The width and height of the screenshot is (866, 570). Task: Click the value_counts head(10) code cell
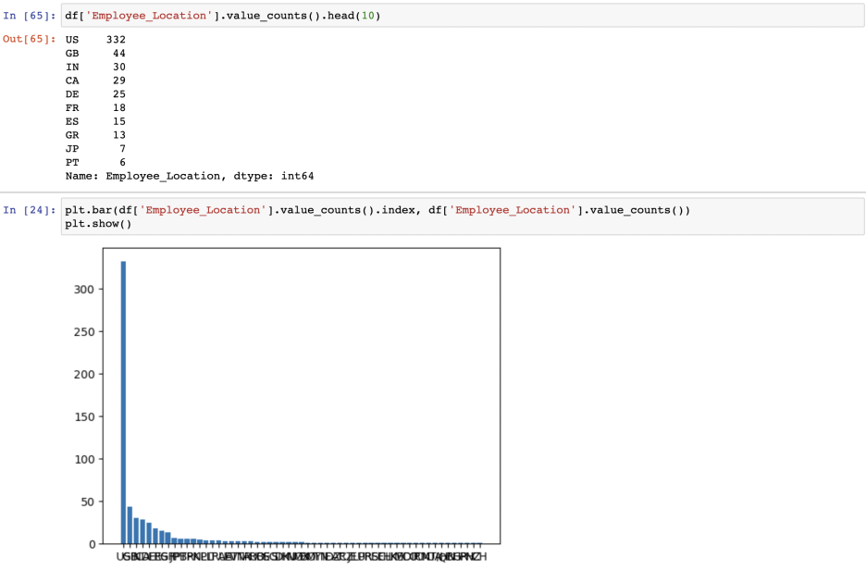pyautogui.click(x=463, y=16)
